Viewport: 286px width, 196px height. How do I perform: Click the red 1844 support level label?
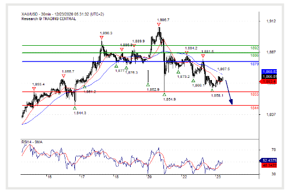click(254, 108)
